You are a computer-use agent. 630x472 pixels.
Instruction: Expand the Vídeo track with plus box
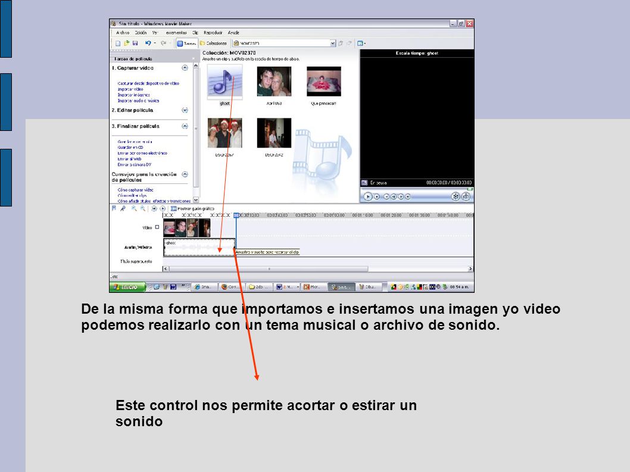tap(157, 227)
